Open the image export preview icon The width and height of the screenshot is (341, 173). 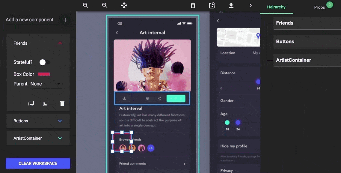tap(212, 5)
